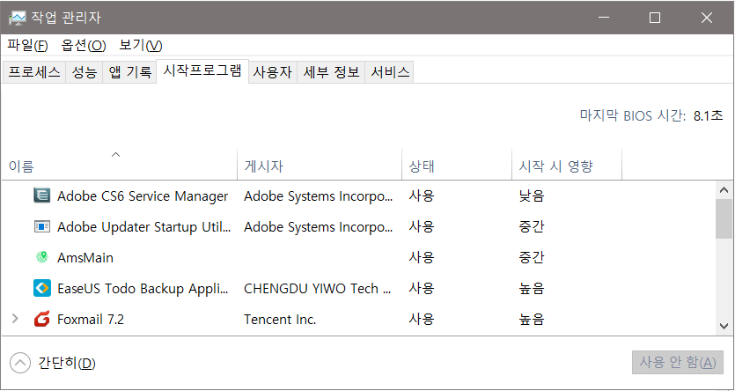735x391 pixels.
Task: Click the Task Manager title bar icon
Action: pyautogui.click(x=18, y=18)
